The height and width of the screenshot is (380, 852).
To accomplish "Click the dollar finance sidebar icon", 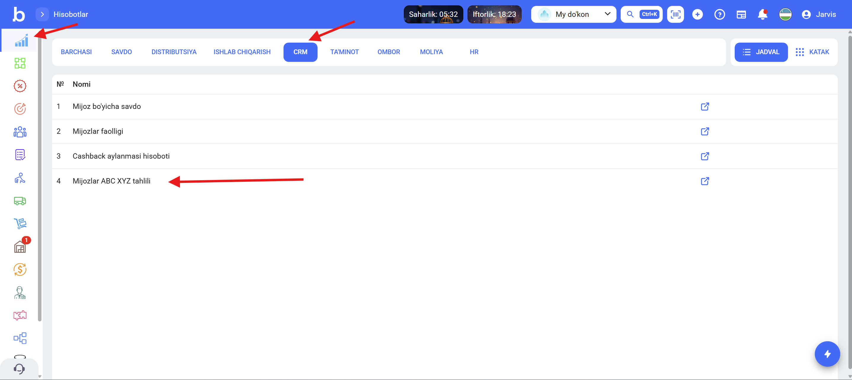I will point(20,269).
